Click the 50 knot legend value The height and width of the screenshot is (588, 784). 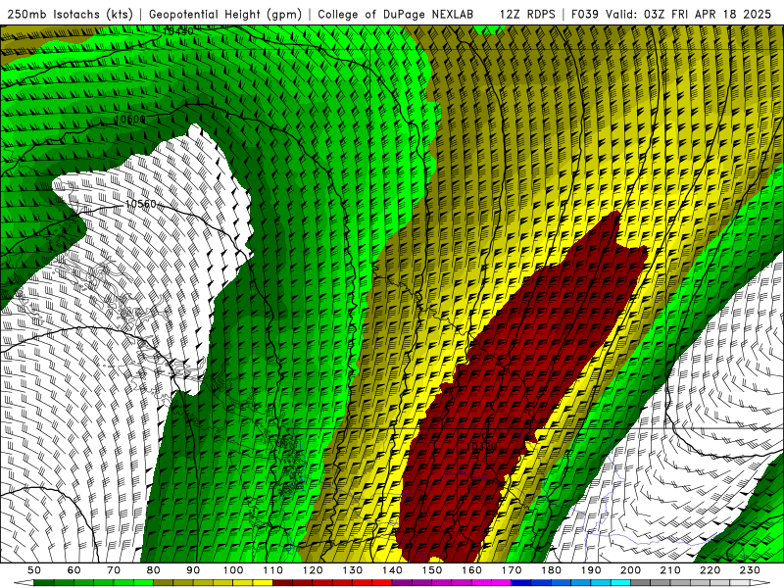(x=34, y=570)
